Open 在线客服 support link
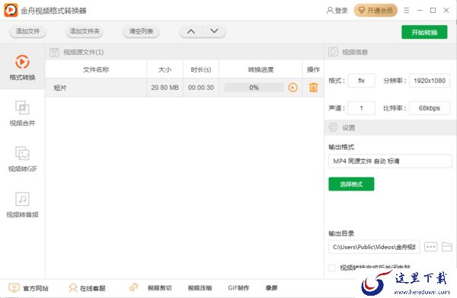457x298 pixels. coord(87,288)
